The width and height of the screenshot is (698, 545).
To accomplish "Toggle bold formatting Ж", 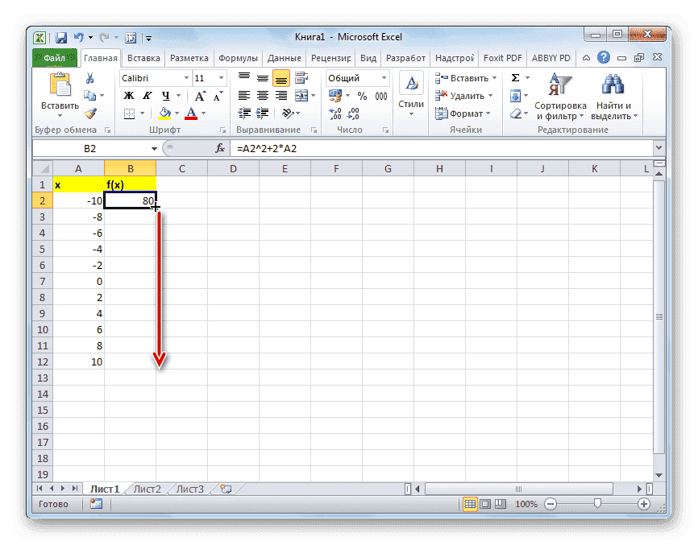I will tap(128, 96).
